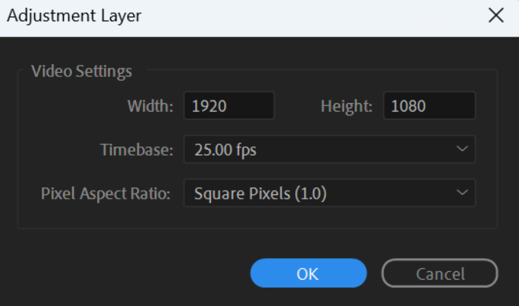Dismiss the dialog using Cancel
Image resolution: width=519 pixels, height=306 pixels.
click(440, 273)
